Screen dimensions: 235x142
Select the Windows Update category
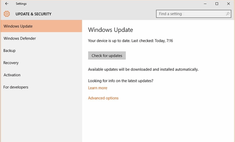(x=41, y=26)
